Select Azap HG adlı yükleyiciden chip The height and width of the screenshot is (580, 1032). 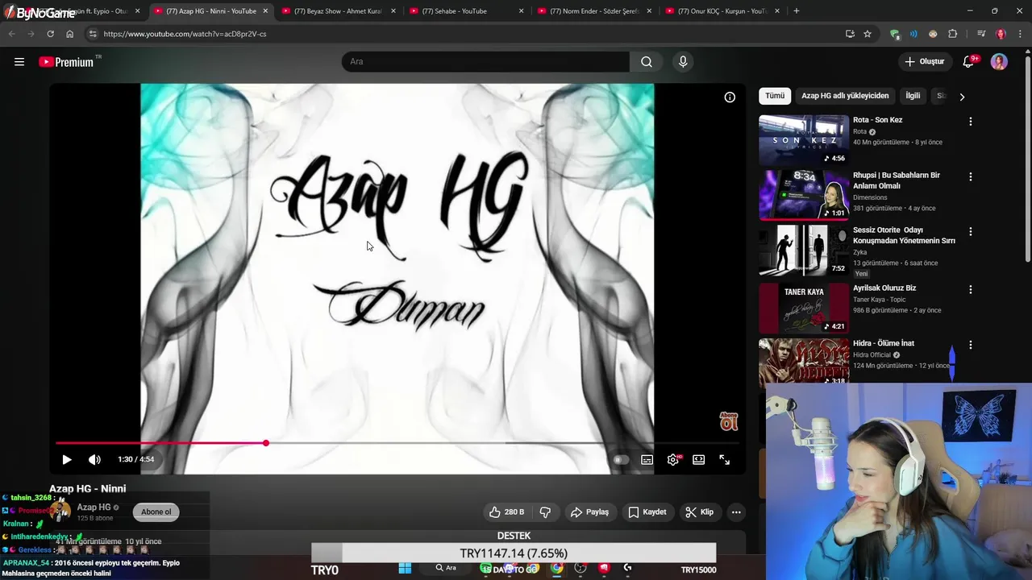click(x=845, y=96)
